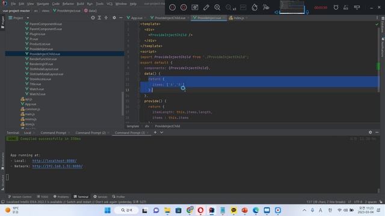
Task: Open the Services tool window
Action: (100, 197)
